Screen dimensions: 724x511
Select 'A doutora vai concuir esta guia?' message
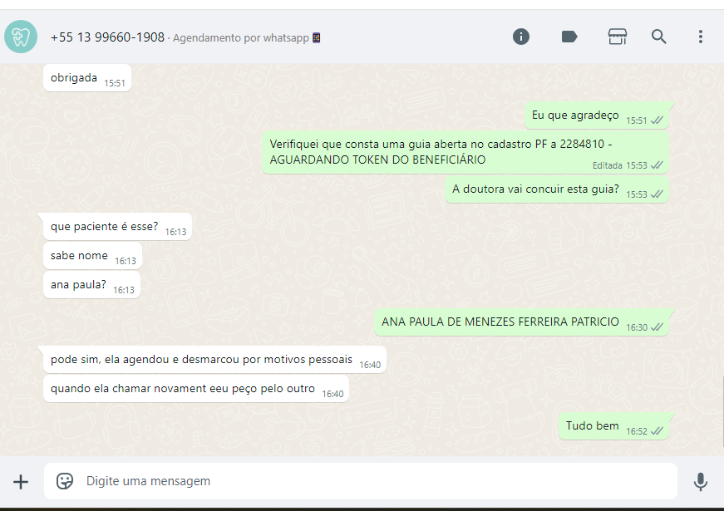(557, 189)
